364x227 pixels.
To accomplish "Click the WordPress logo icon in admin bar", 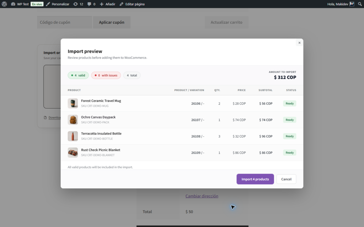I will [4, 4].
